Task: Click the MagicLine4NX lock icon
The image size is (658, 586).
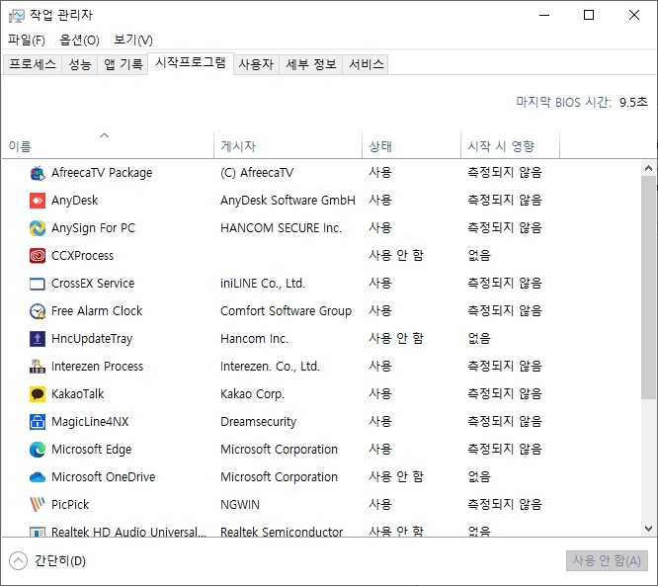Action: (38, 422)
